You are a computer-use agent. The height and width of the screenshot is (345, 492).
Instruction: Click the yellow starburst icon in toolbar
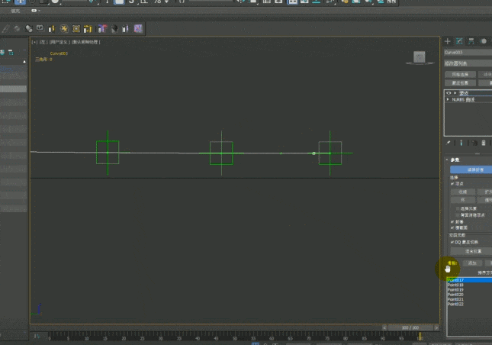pos(64,29)
